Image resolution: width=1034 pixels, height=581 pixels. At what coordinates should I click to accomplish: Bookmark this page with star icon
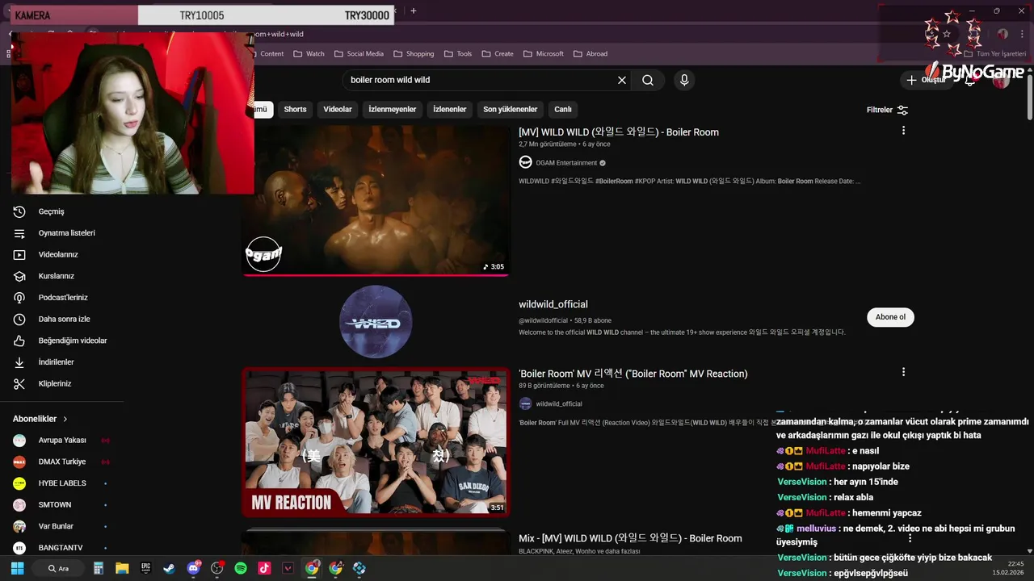click(947, 34)
